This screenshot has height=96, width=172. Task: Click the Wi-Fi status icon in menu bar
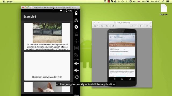(130, 1)
